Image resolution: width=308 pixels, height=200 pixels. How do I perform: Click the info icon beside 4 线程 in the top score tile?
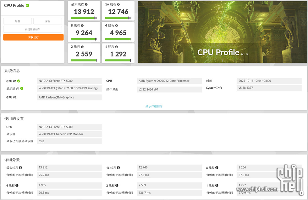(x=117, y=25)
